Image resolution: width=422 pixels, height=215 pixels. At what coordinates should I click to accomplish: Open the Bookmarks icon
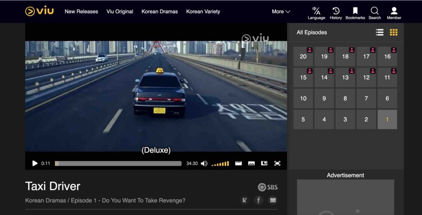[355, 13]
